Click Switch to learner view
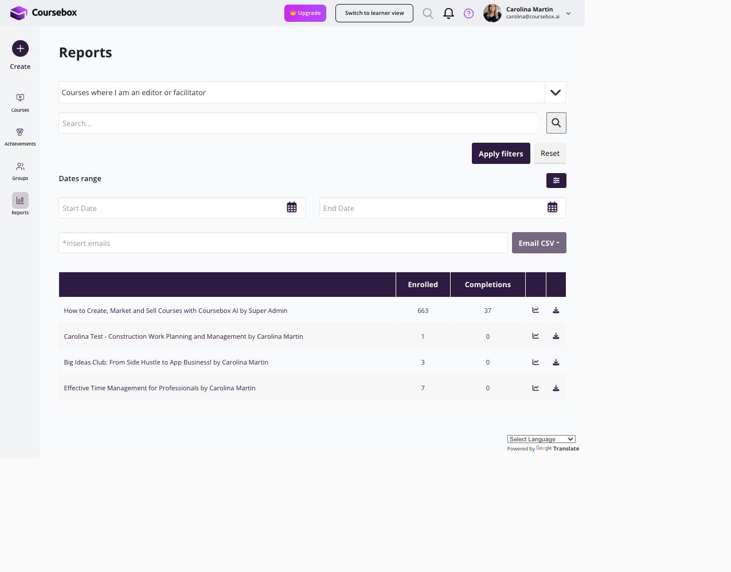Viewport: 731px width, 572px height. (x=374, y=13)
